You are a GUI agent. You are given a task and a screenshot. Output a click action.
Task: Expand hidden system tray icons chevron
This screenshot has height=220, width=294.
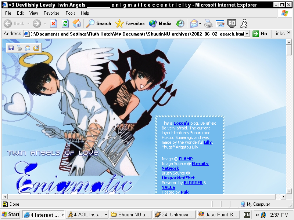pos(257,215)
